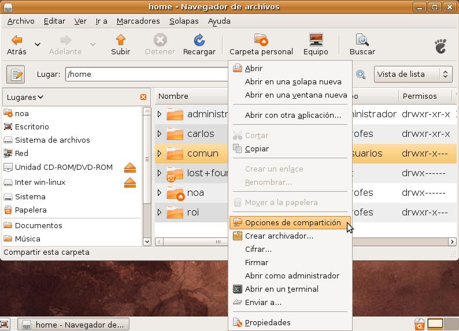Open Carpeta personal home folder

pos(261,40)
